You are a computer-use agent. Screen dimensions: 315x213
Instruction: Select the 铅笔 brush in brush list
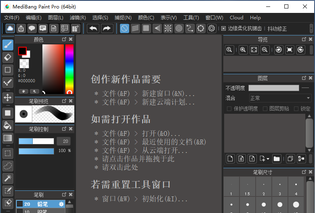coord(40,204)
